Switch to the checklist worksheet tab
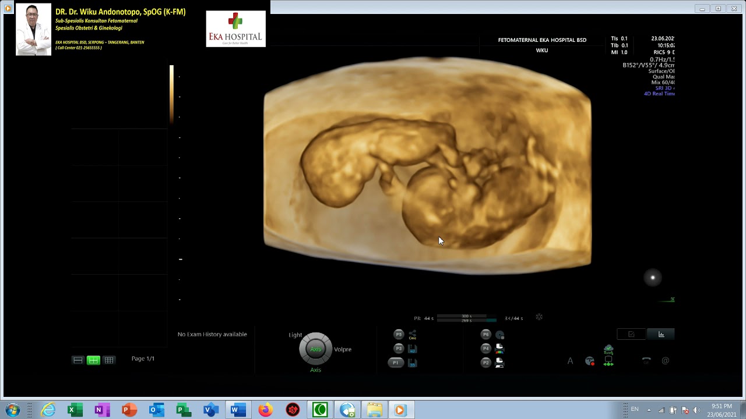746x419 pixels. point(631,334)
